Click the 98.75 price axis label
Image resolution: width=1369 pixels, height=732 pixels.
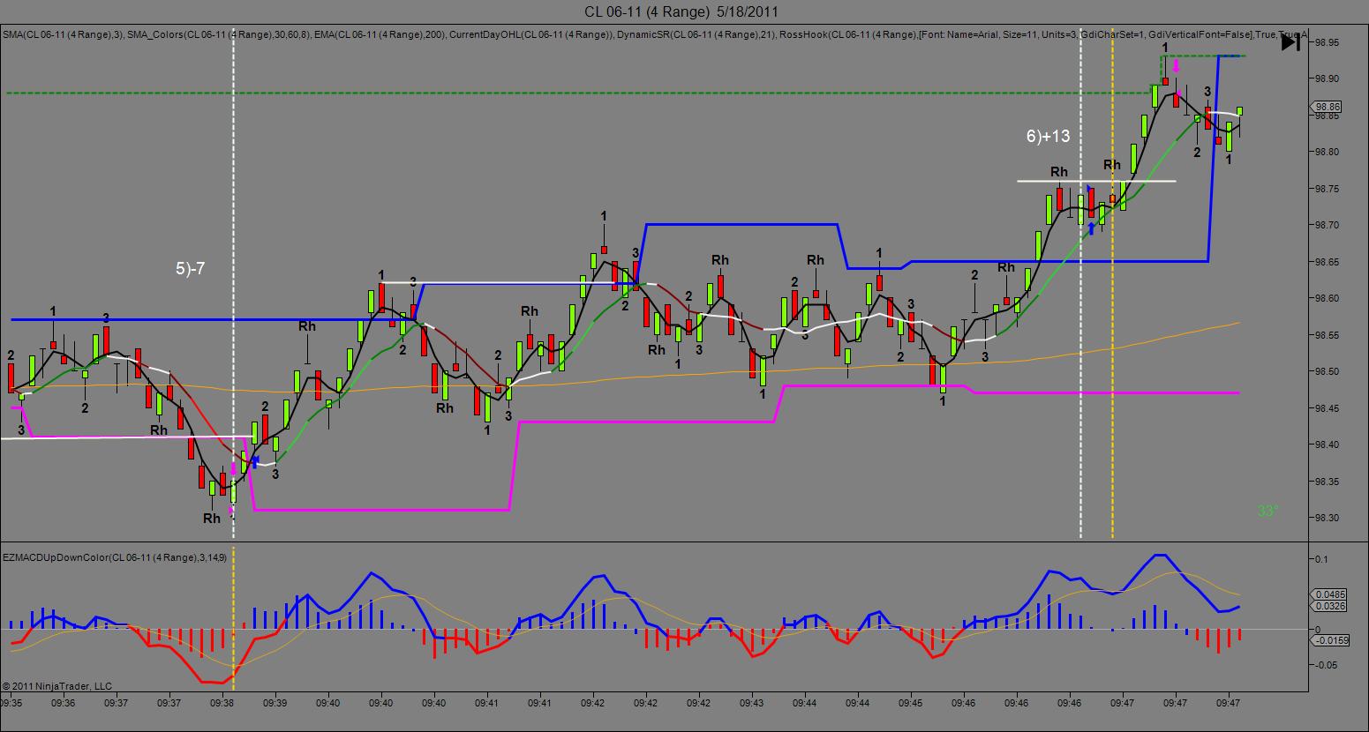1328,189
